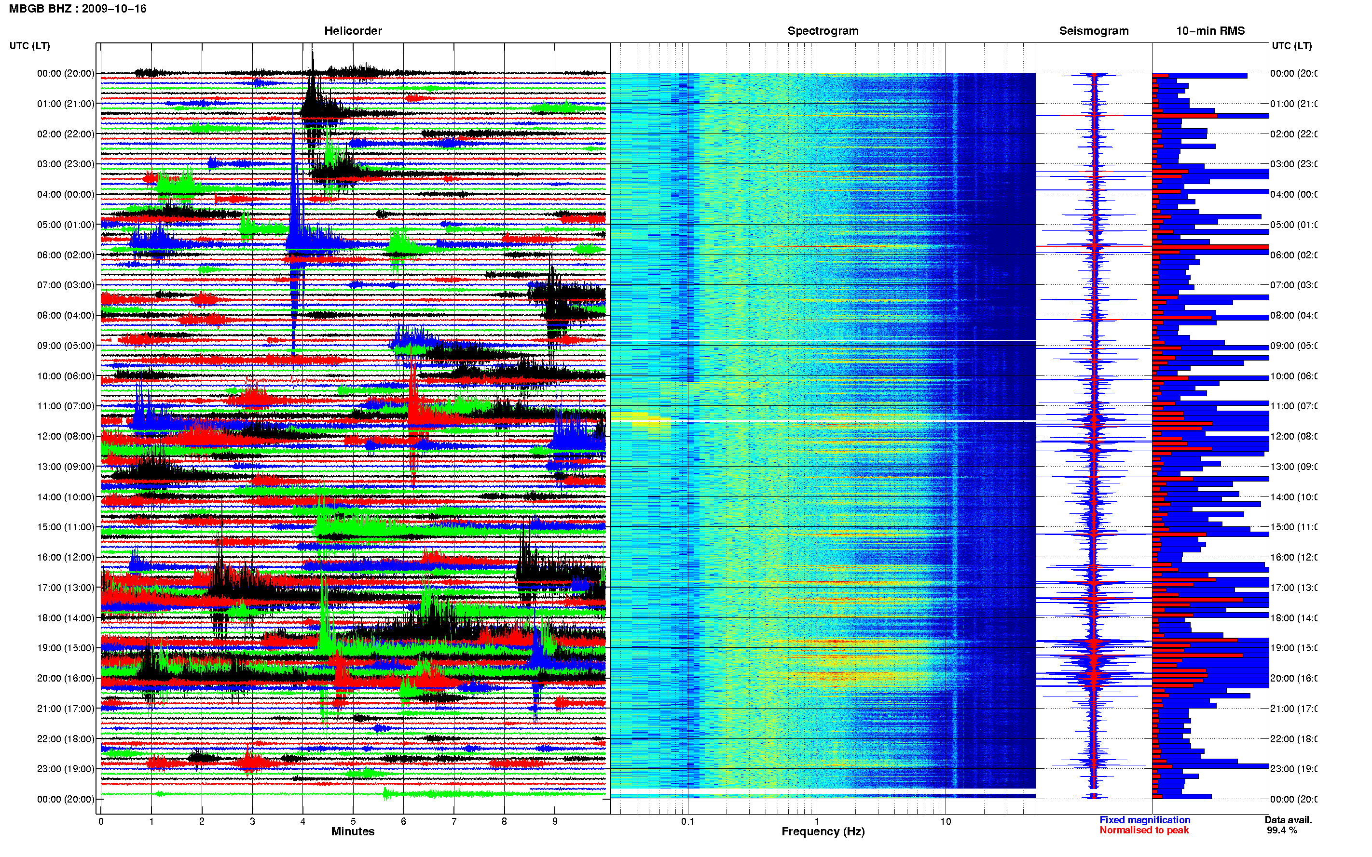The width and height of the screenshot is (1372, 857).
Task: Click the left 17:00 (13:00) time label
Action: 66,588
